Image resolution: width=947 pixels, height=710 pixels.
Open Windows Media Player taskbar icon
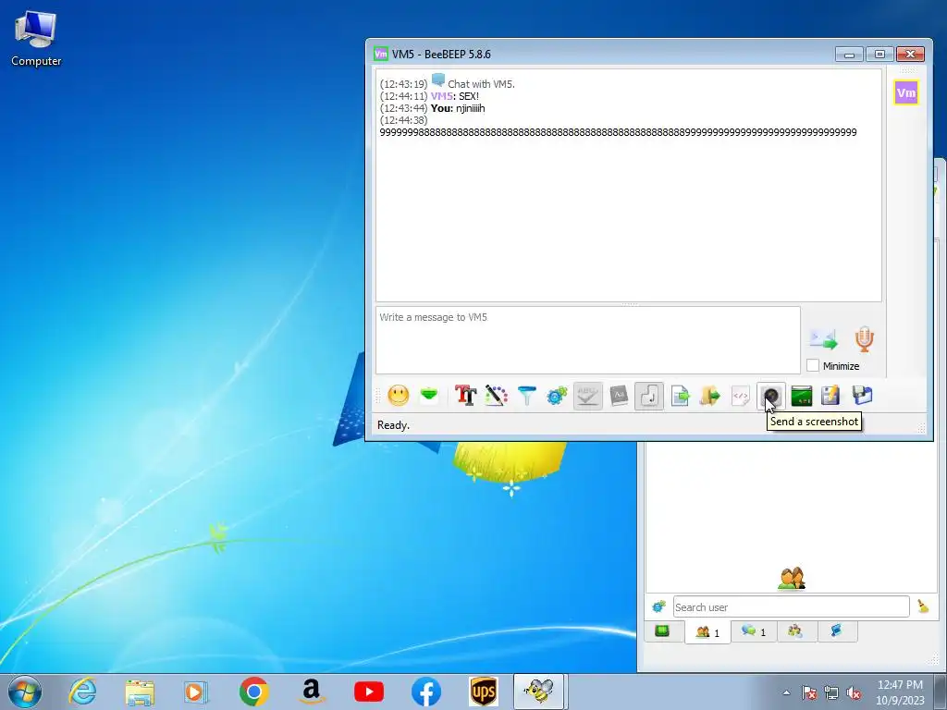click(x=196, y=692)
